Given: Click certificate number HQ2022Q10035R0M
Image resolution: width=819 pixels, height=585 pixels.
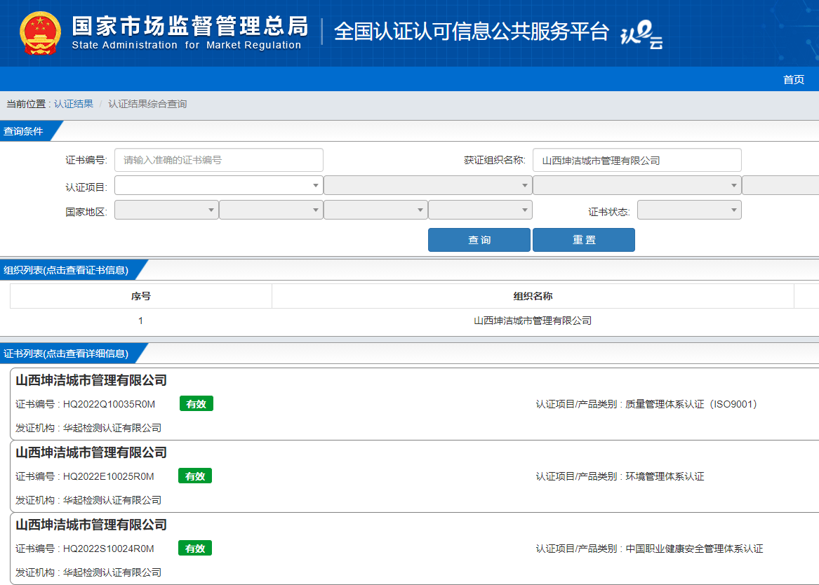Looking at the screenshot, I should coord(109,404).
